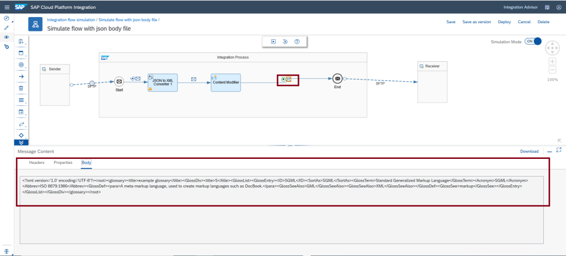
Task: Click the 100% zoom level text
Action: (552, 79)
